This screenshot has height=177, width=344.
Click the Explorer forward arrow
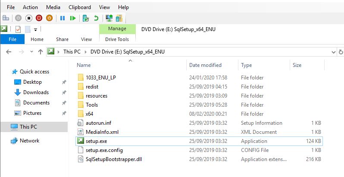pyautogui.click(x=22, y=52)
